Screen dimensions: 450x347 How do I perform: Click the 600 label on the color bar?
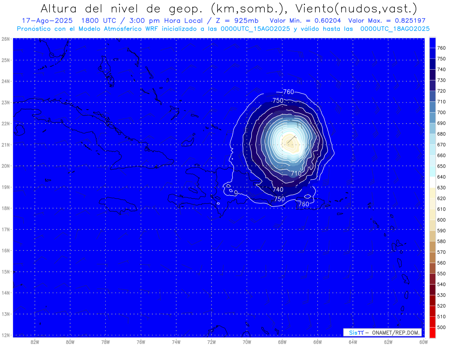click(x=441, y=220)
